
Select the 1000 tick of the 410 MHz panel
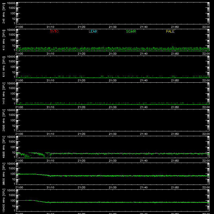pos(12,35)
